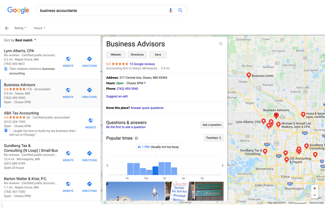Click the Google logo
Image resolution: width=325 pixels, height=208 pixels.
[x=18, y=10]
